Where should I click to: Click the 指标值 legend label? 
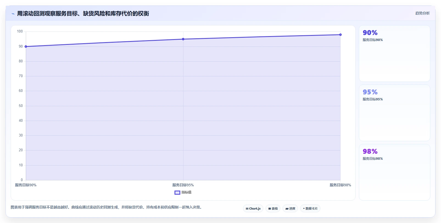[186, 192]
